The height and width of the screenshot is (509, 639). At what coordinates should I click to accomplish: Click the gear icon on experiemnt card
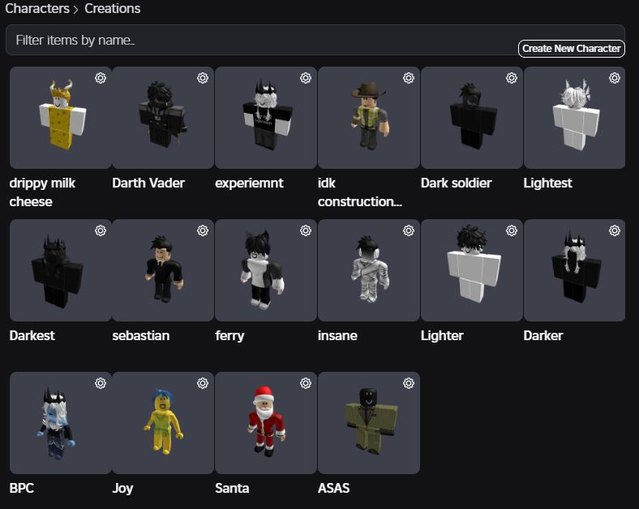click(306, 78)
